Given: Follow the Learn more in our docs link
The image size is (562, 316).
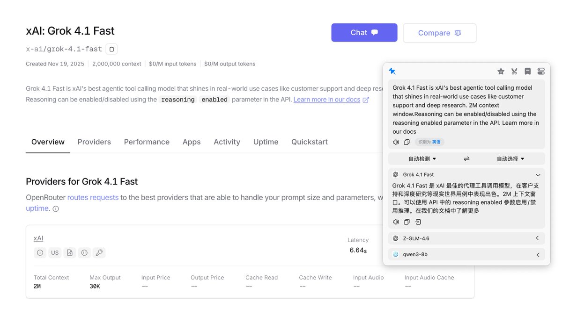Looking at the screenshot, I should tap(327, 100).
